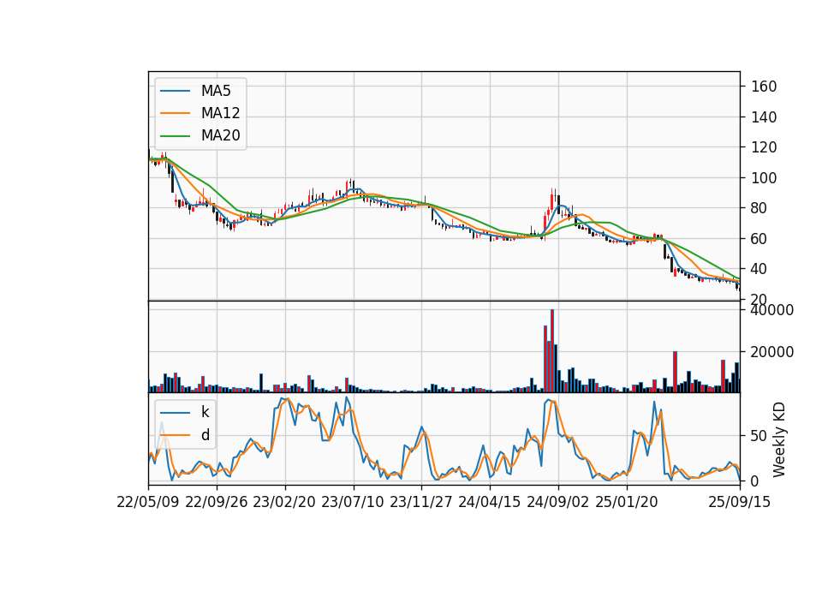The image size is (822, 591).
Task: Click the 140 price axis label
Action: pos(764,117)
